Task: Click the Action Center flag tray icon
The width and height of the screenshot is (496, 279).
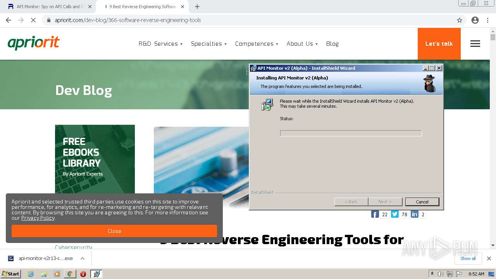Action: (459, 274)
